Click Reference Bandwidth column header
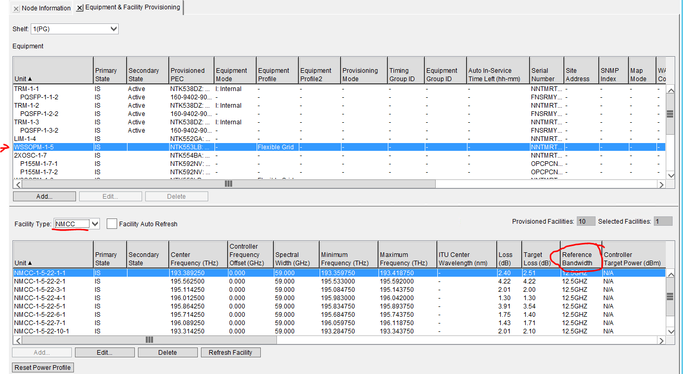683x374 pixels. 581,254
